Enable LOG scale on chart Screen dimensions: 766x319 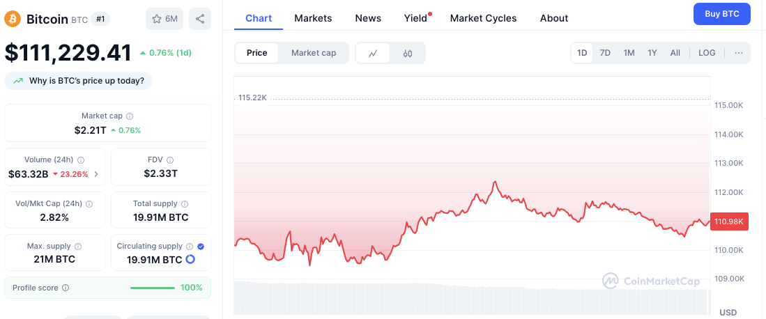click(707, 53)
